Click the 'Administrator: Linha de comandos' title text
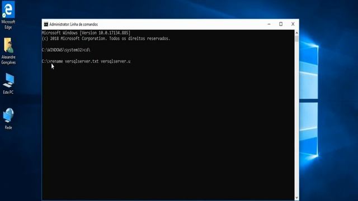358x201 pixels. pyautogui.click(x=73, y=24)
